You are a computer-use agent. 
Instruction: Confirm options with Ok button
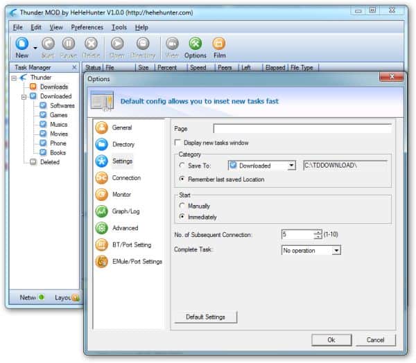coord(331,340)
